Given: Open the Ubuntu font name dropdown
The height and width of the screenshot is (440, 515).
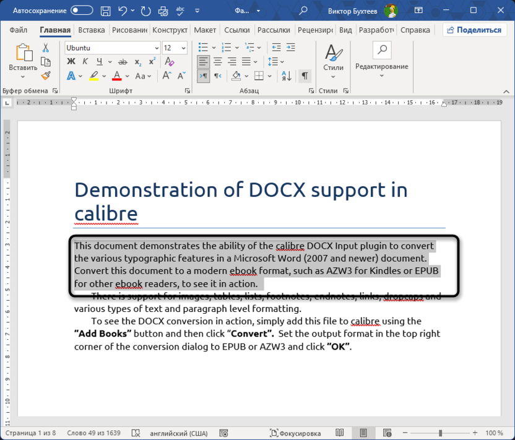Looking at the screenshot, I should 157,48.
